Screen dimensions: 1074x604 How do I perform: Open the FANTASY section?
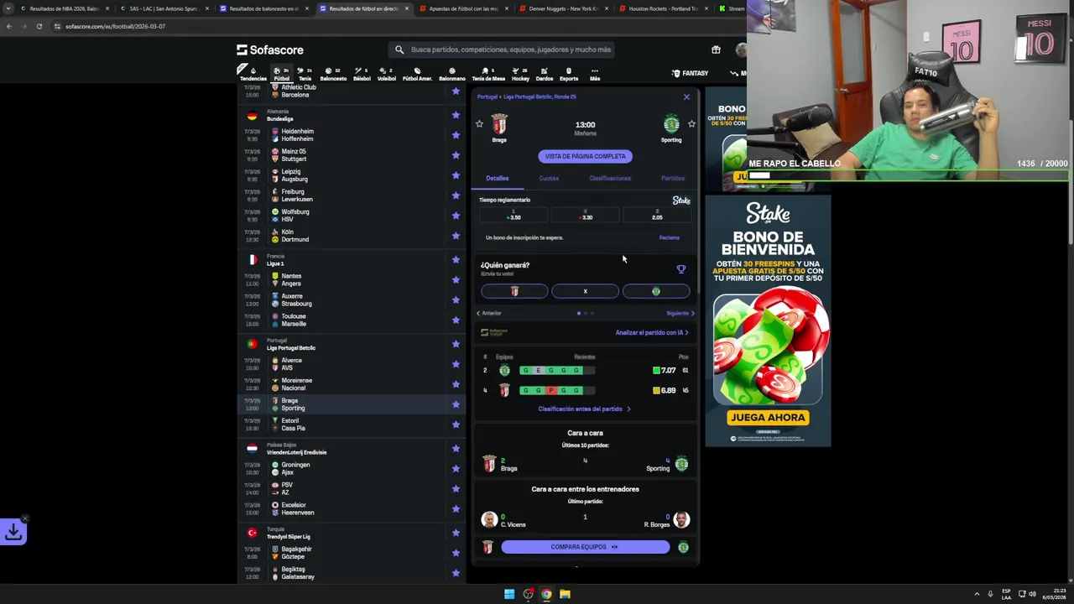point(690,73)
